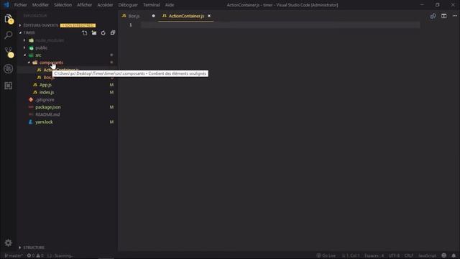The height and width of the screenshot is (259, 460).
Task: Split the editor with the toolbar icon
Action: (x=444, y=16)
